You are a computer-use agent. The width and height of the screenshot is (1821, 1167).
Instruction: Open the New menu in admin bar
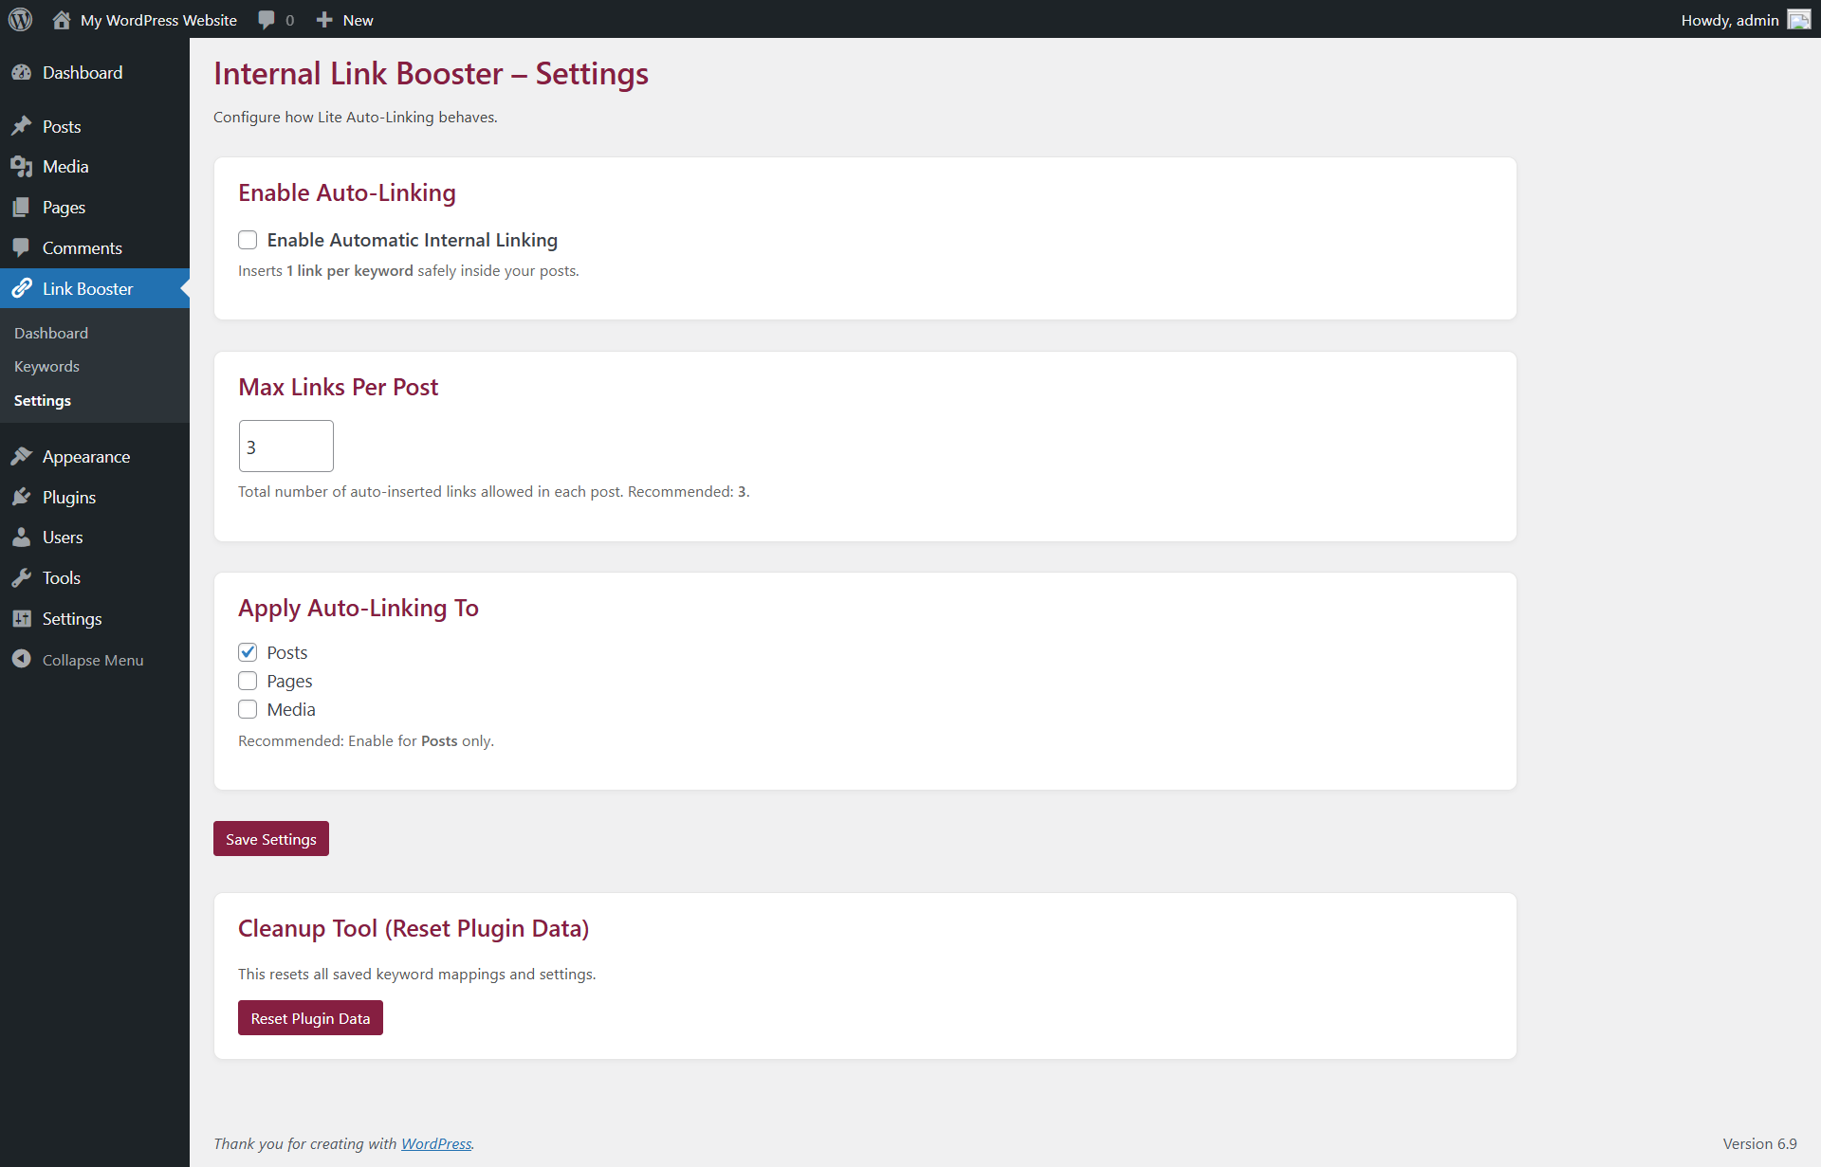344,19
